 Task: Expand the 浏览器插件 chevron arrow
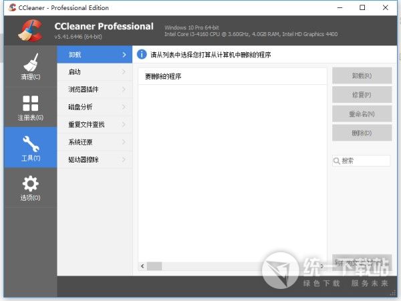124,89
